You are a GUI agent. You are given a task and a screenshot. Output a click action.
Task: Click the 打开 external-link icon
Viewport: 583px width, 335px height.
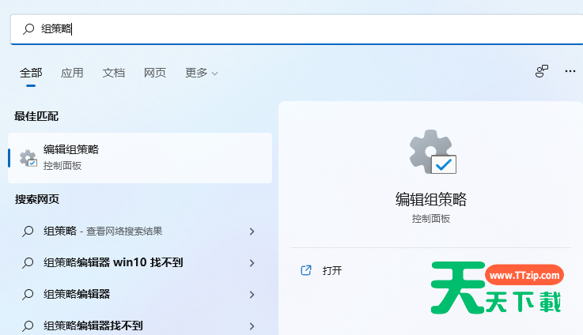[306, 270]
